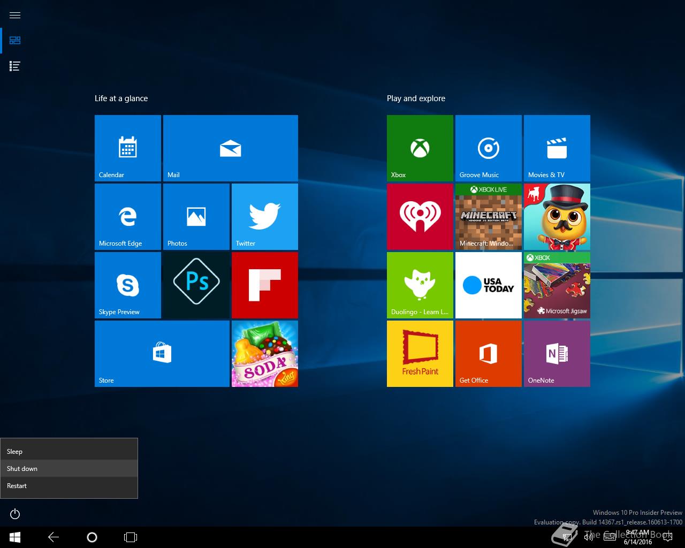Open Get Office tile
Viewport: 685px width, 548px height.
(489, 354)
